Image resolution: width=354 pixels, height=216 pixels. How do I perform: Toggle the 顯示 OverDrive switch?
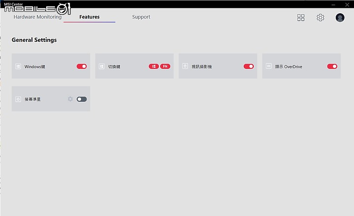click(x=332, y=66)
